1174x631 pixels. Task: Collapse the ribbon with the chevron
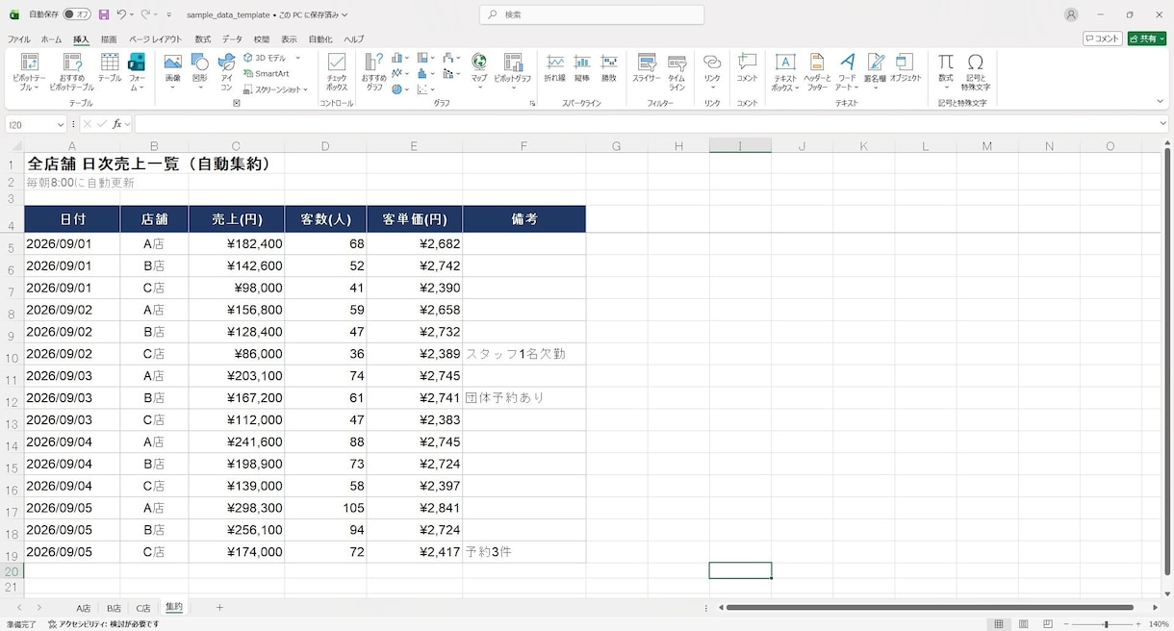tap(1160, 101)
